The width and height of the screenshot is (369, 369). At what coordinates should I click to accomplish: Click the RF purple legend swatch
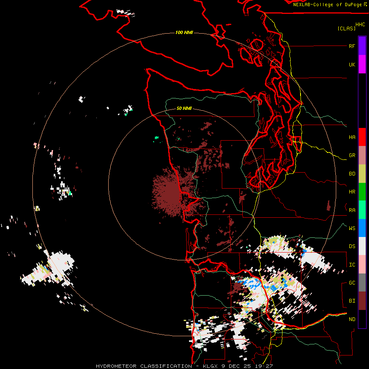[x=362, y=46]
